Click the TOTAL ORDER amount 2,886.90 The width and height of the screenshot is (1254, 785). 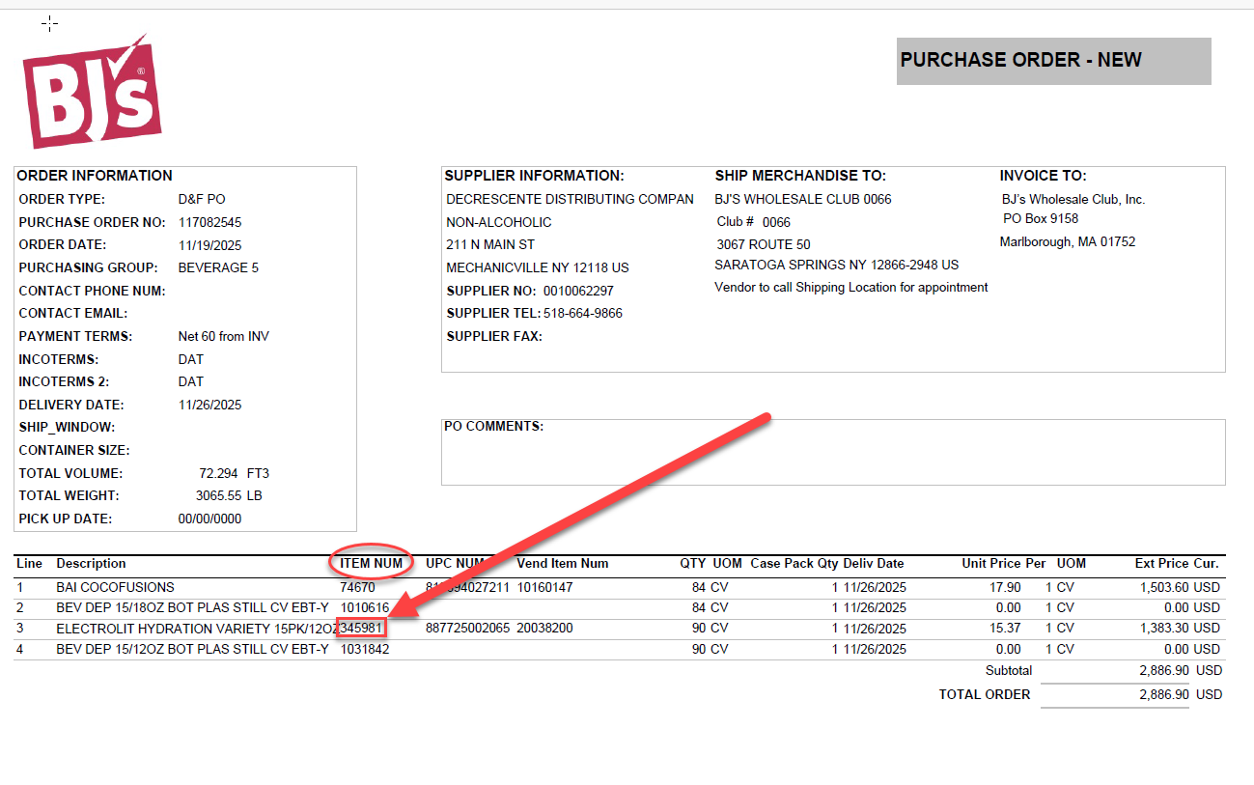tap(1164, 694)
